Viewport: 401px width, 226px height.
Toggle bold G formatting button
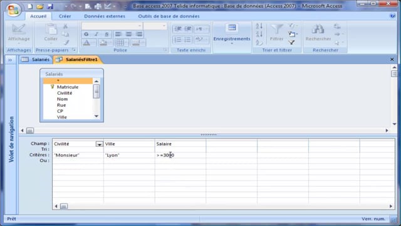86,34
